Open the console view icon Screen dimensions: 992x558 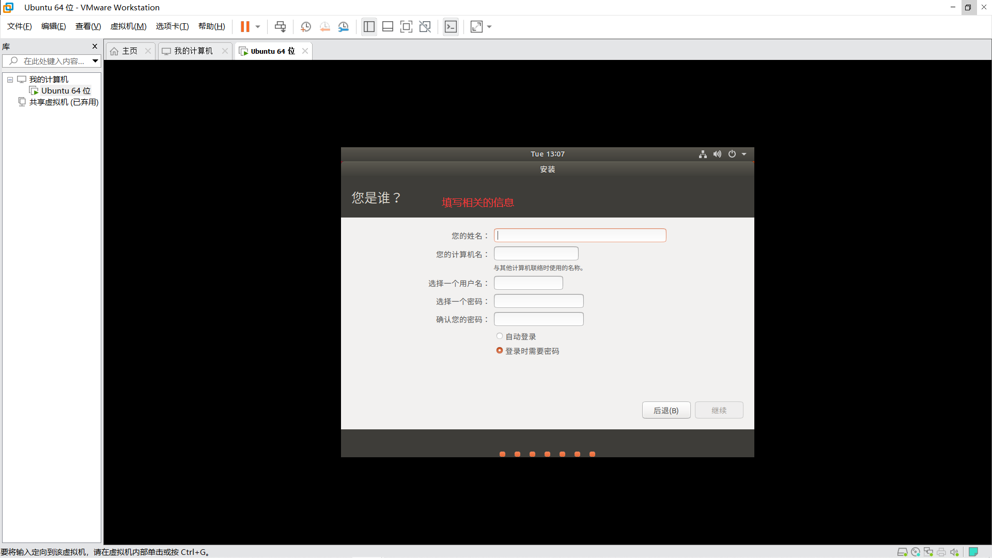pos(451,27)
